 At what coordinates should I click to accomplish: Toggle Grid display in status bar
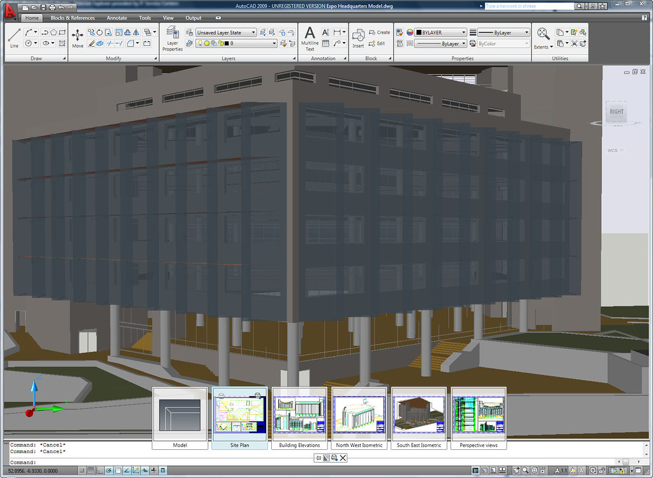91,471
